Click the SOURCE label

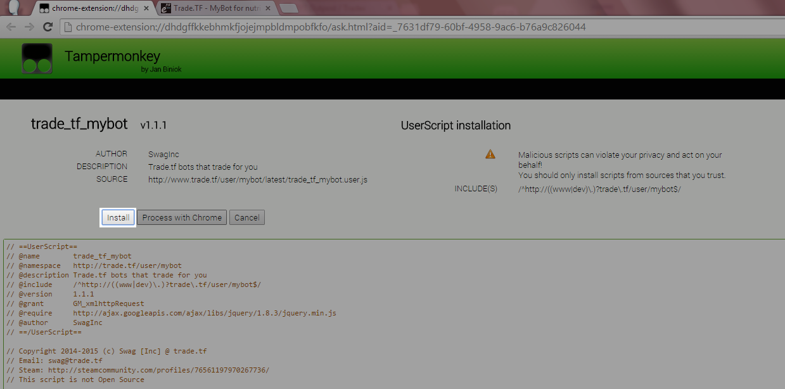pos(112,179)
